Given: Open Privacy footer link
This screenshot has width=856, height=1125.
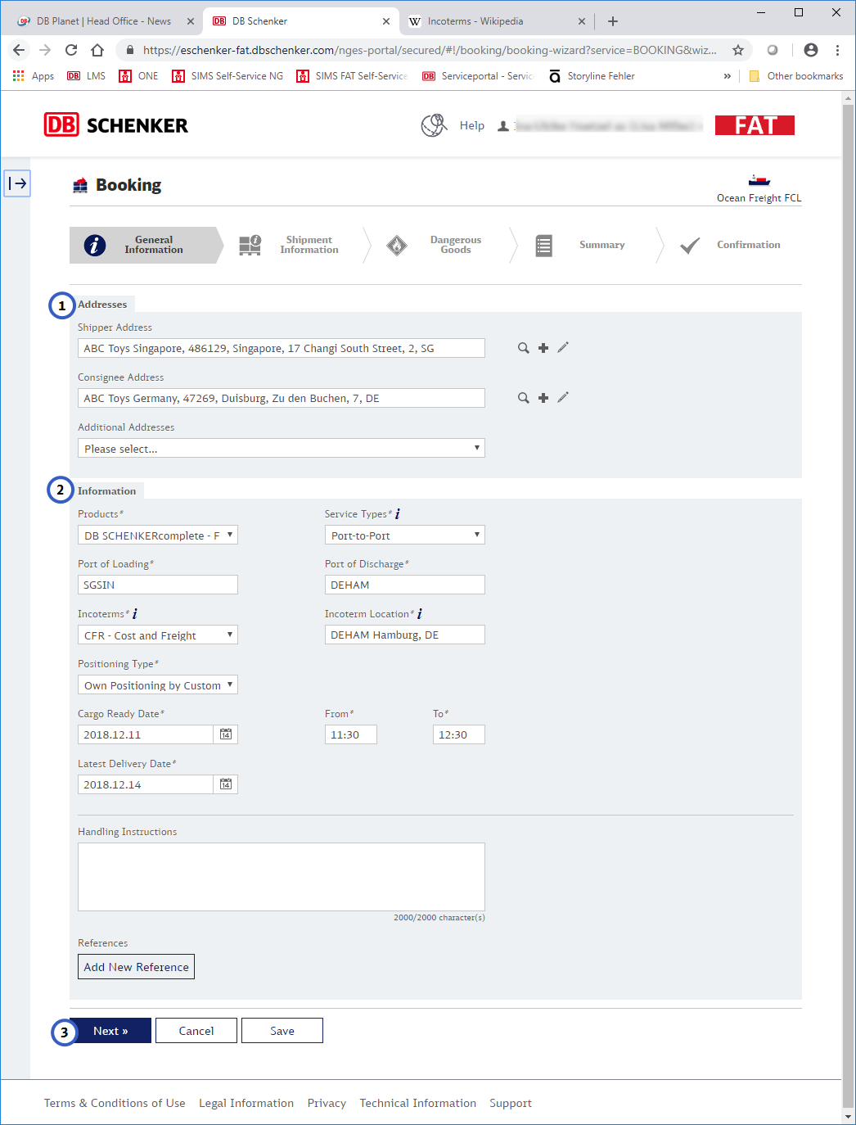Looking at the screenshot, I should (x=327, y=1103).
